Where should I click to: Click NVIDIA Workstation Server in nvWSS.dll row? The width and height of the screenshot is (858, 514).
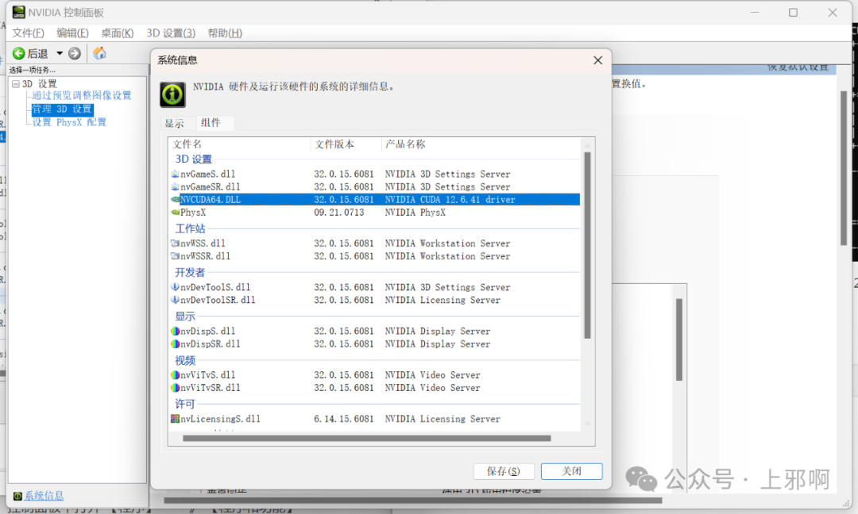click(447, 243)
